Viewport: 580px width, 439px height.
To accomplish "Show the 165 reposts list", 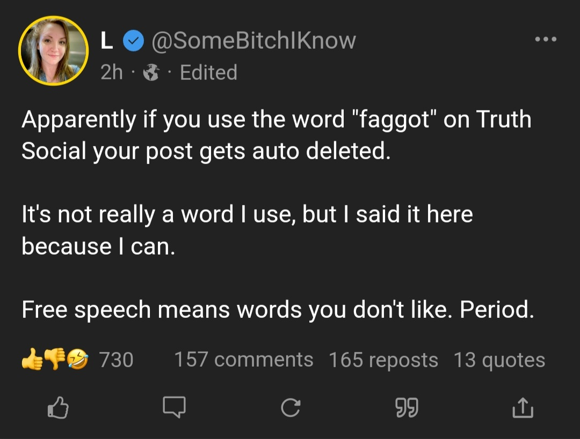I will [383, 360].
